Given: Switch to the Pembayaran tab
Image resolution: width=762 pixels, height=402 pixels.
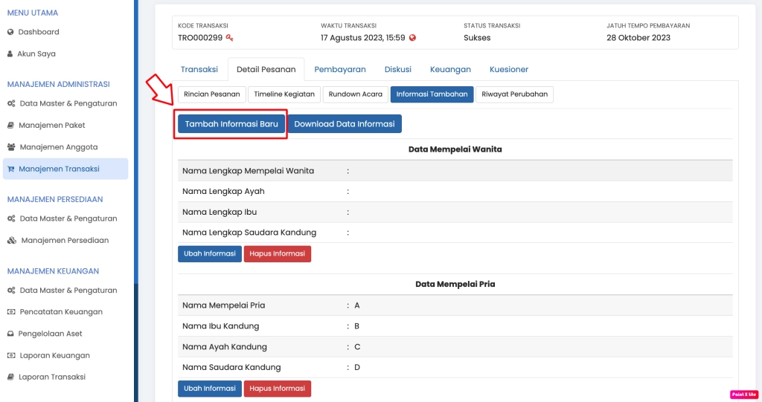Looking at the screenshot, I should (x=339, y=69).
